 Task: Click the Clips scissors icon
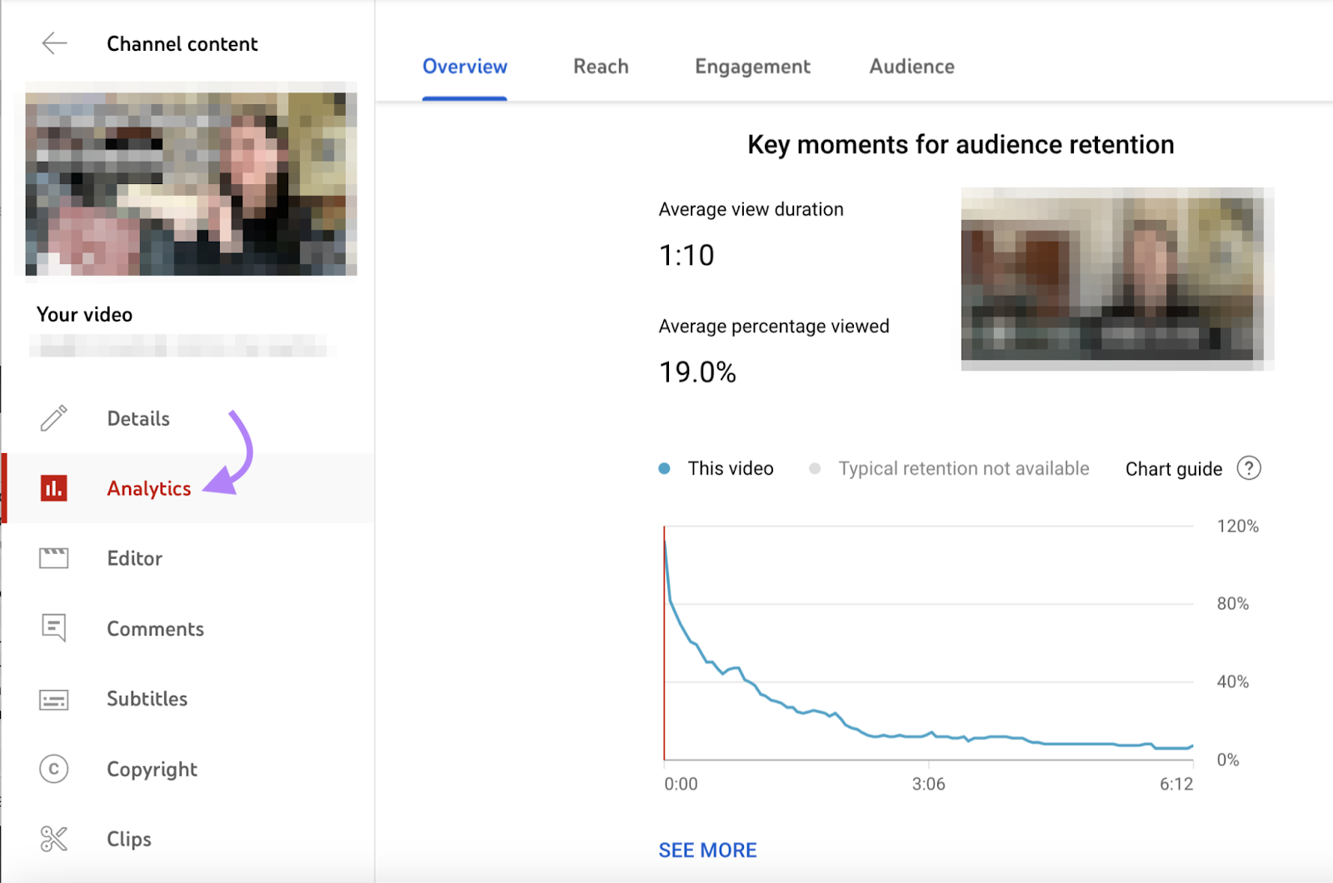[53, 839]
